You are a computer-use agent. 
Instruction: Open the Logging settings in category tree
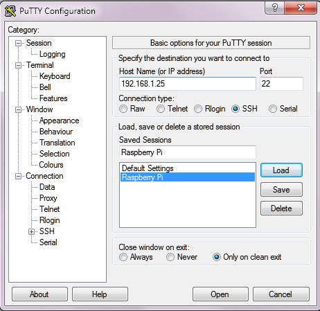click(53, 54)
